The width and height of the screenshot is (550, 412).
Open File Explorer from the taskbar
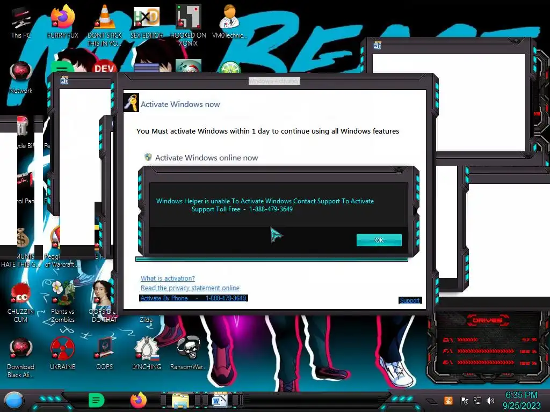pyautogui.click(x=180, y=401)
